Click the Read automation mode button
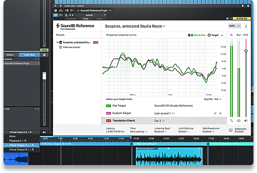Viewport: 257px width, 173px height. tap(44, 50)
